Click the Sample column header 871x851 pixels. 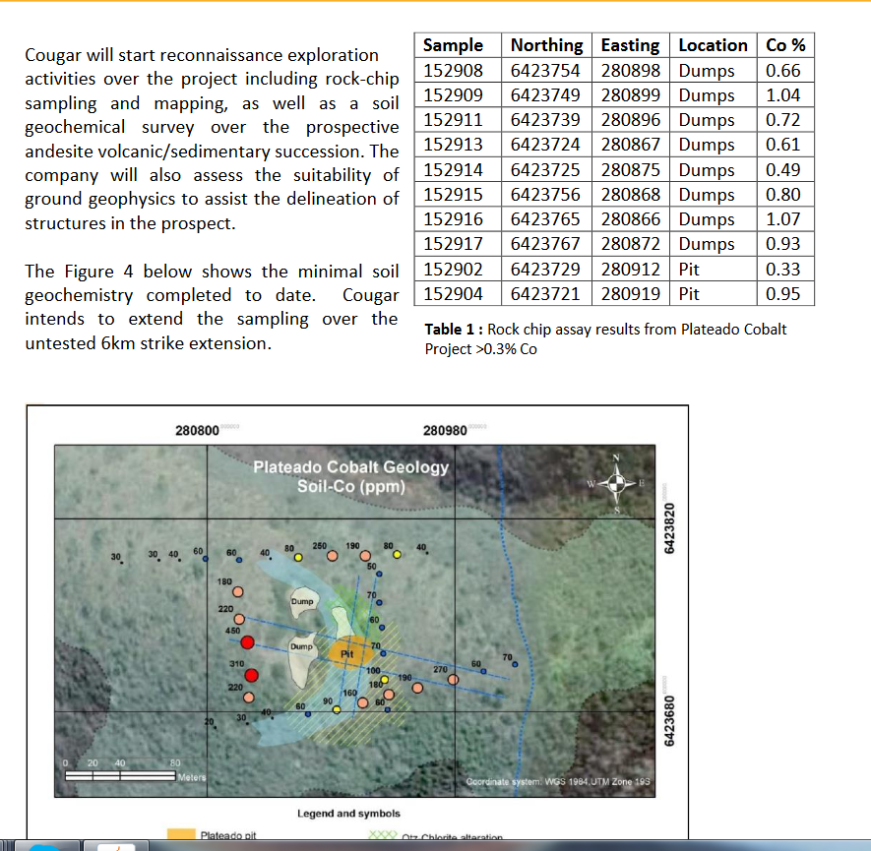pyautogui.click(x=458, y=45)
